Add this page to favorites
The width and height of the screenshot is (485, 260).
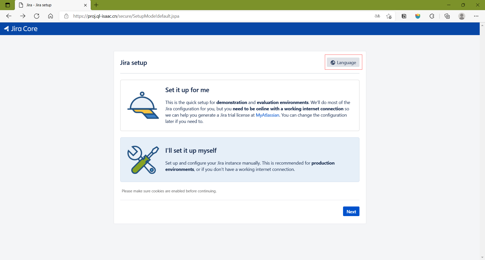tap(389, 16)
